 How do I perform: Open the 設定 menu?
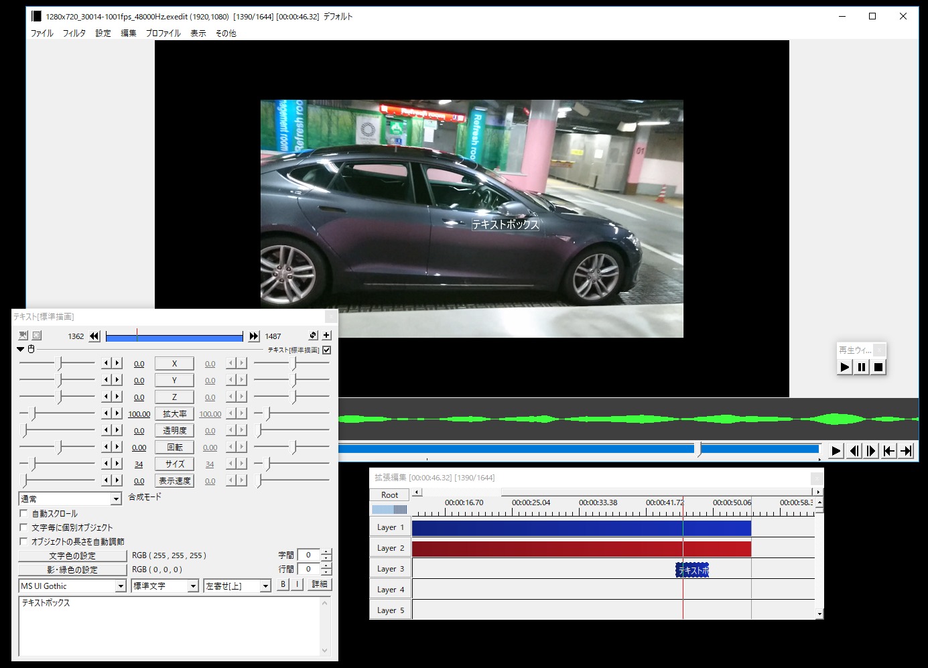point(103,33)
